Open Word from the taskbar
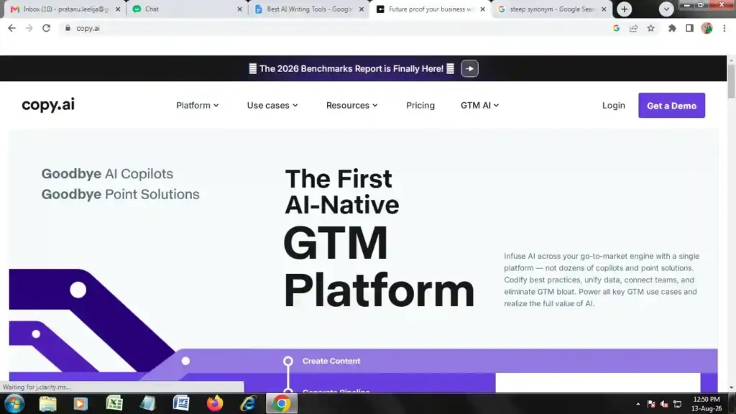736x414 pixels. tap(181, 404)
